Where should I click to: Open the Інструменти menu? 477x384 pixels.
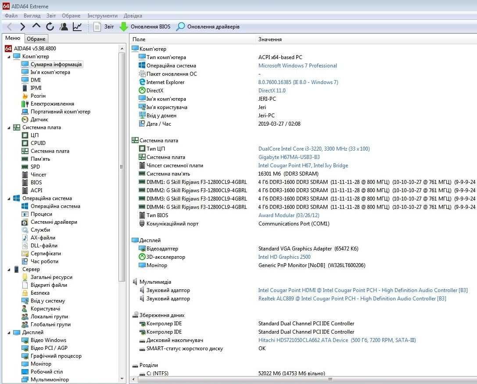click(x=103, y=16)
